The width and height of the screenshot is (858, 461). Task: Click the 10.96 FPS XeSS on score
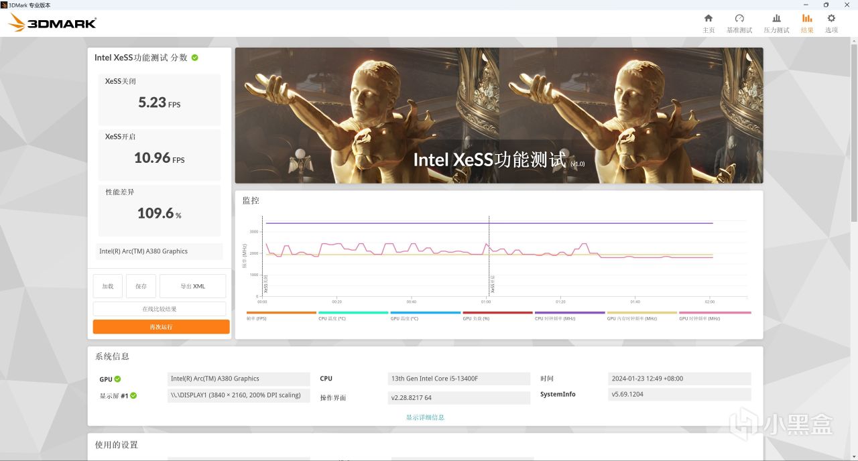(x=160, y=158)
